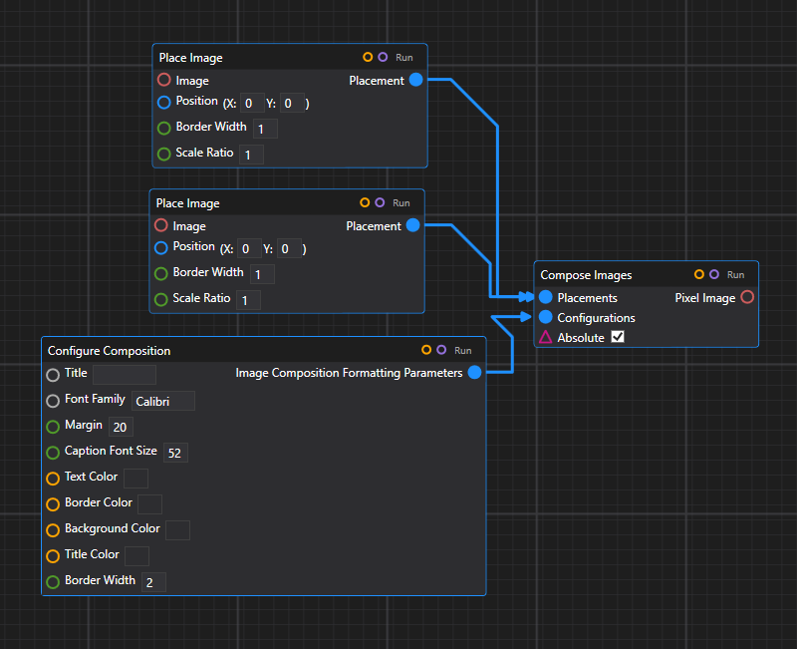797x649 pixels.
Task: Click the X position field on the upper Place Image node
Action: coord(252,104)
